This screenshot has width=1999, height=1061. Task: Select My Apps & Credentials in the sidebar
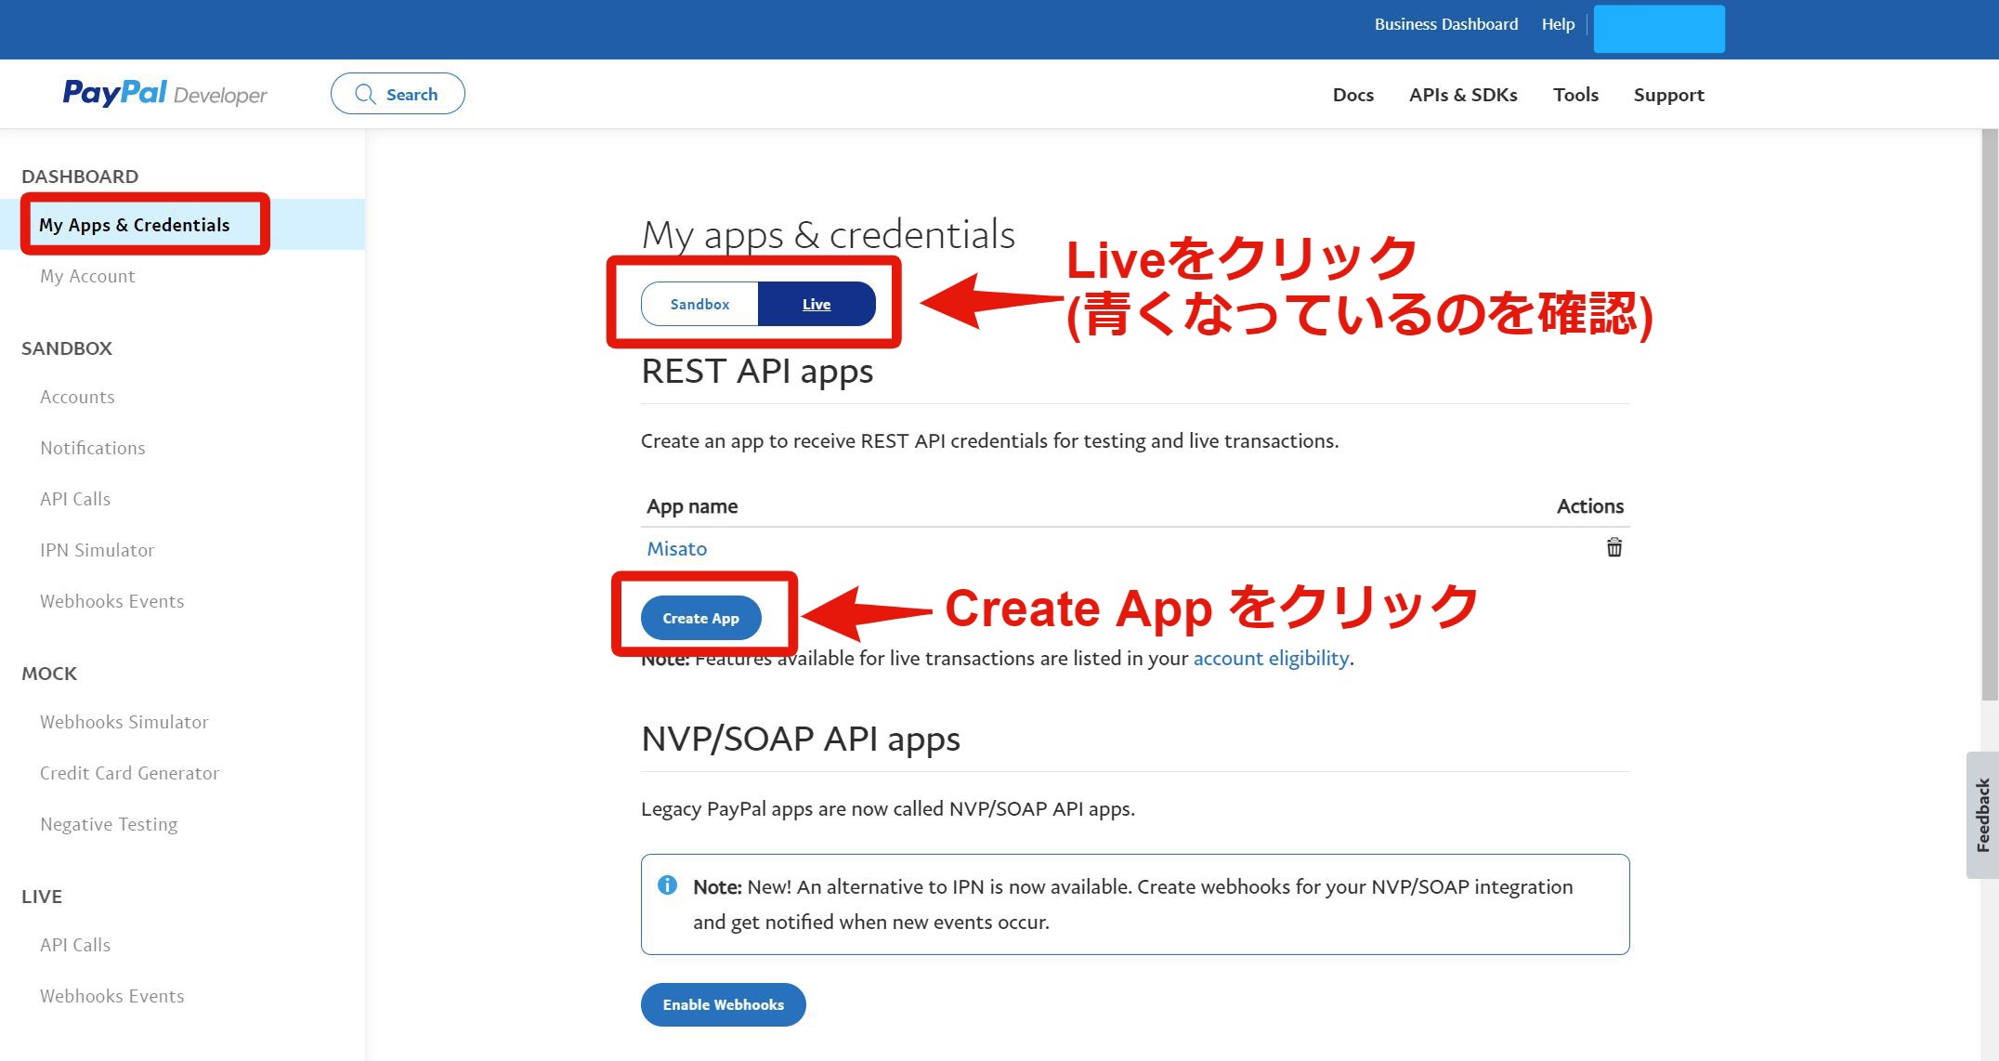(134, 225)
